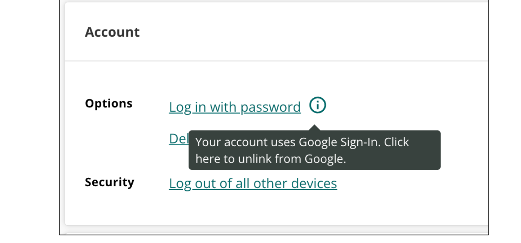The image size is (521, 243).
Task: Click the underlined password login text
Action: click(235, 107)
